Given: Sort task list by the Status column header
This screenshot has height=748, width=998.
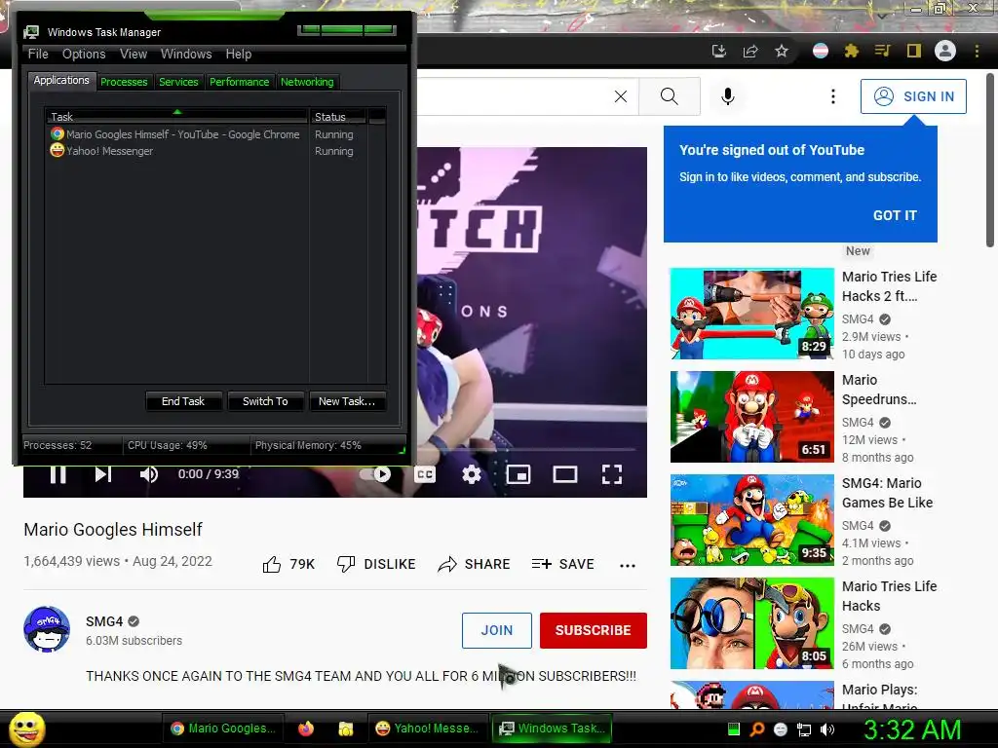Looking at the screenshot, I should pyautogui.click(x=338, y=117).
